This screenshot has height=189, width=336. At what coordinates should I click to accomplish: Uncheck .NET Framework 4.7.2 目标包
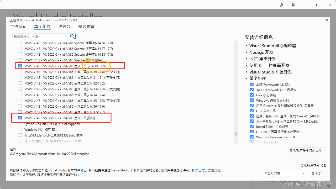(252, 90)
